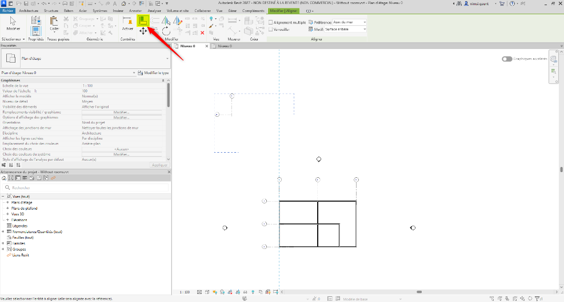Open the Préférence Axes du mur dropdown
The image size is (564, 302).
(x=349, y=22)
